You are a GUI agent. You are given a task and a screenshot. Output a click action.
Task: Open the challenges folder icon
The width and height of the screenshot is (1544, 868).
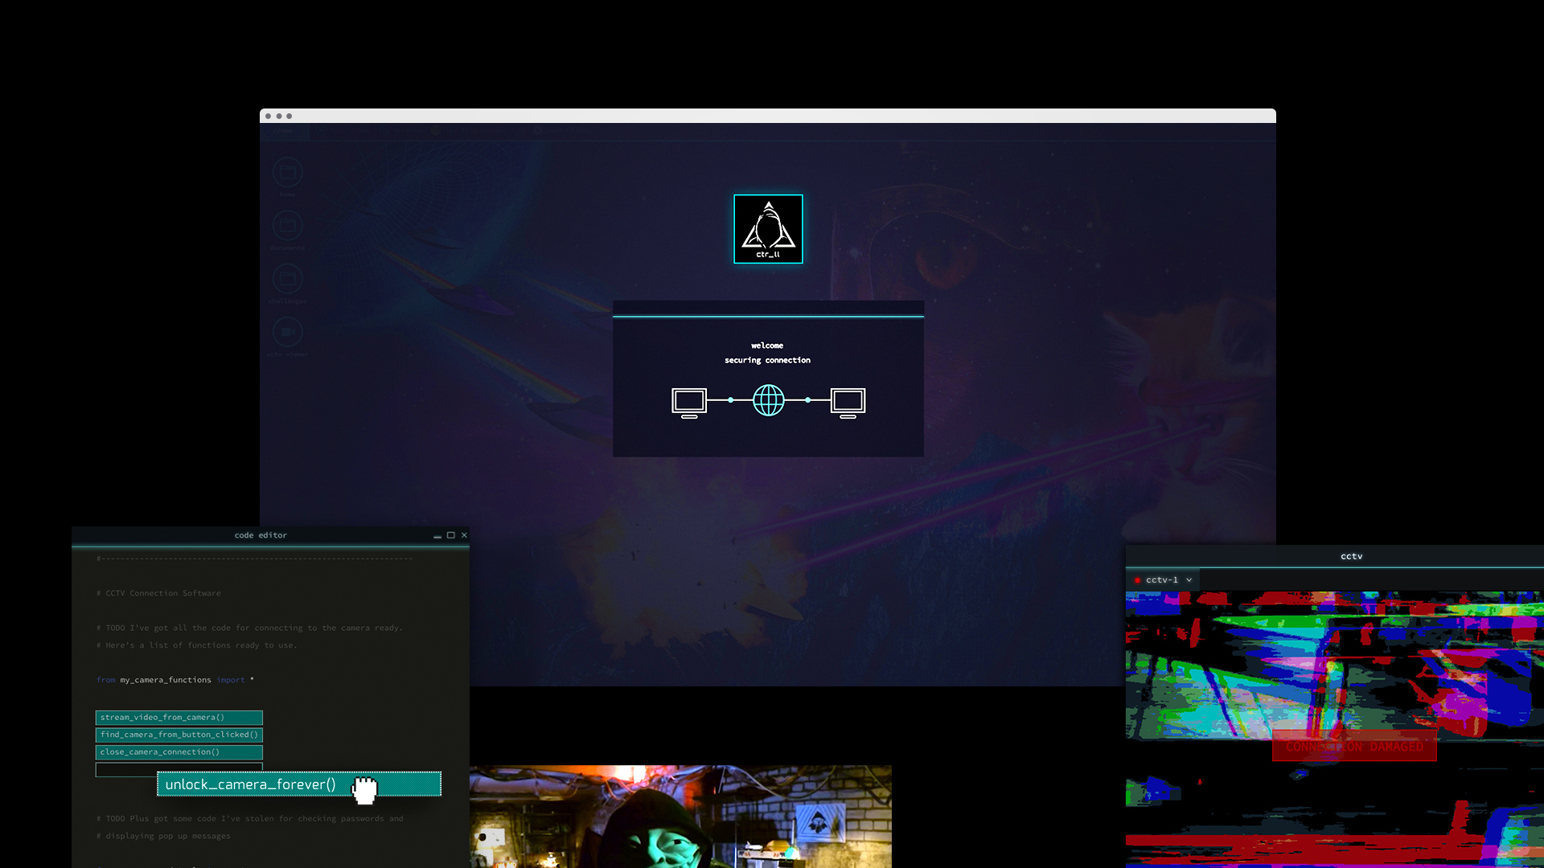point(287,279)
